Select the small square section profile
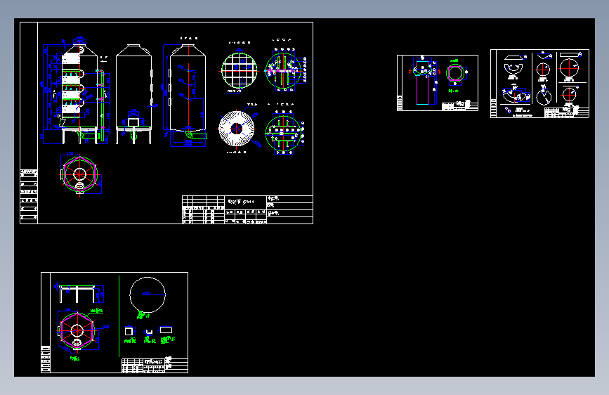This screenshot has height=395, width=609. [129, 331]
